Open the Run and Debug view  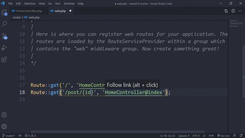coord(4,48)
